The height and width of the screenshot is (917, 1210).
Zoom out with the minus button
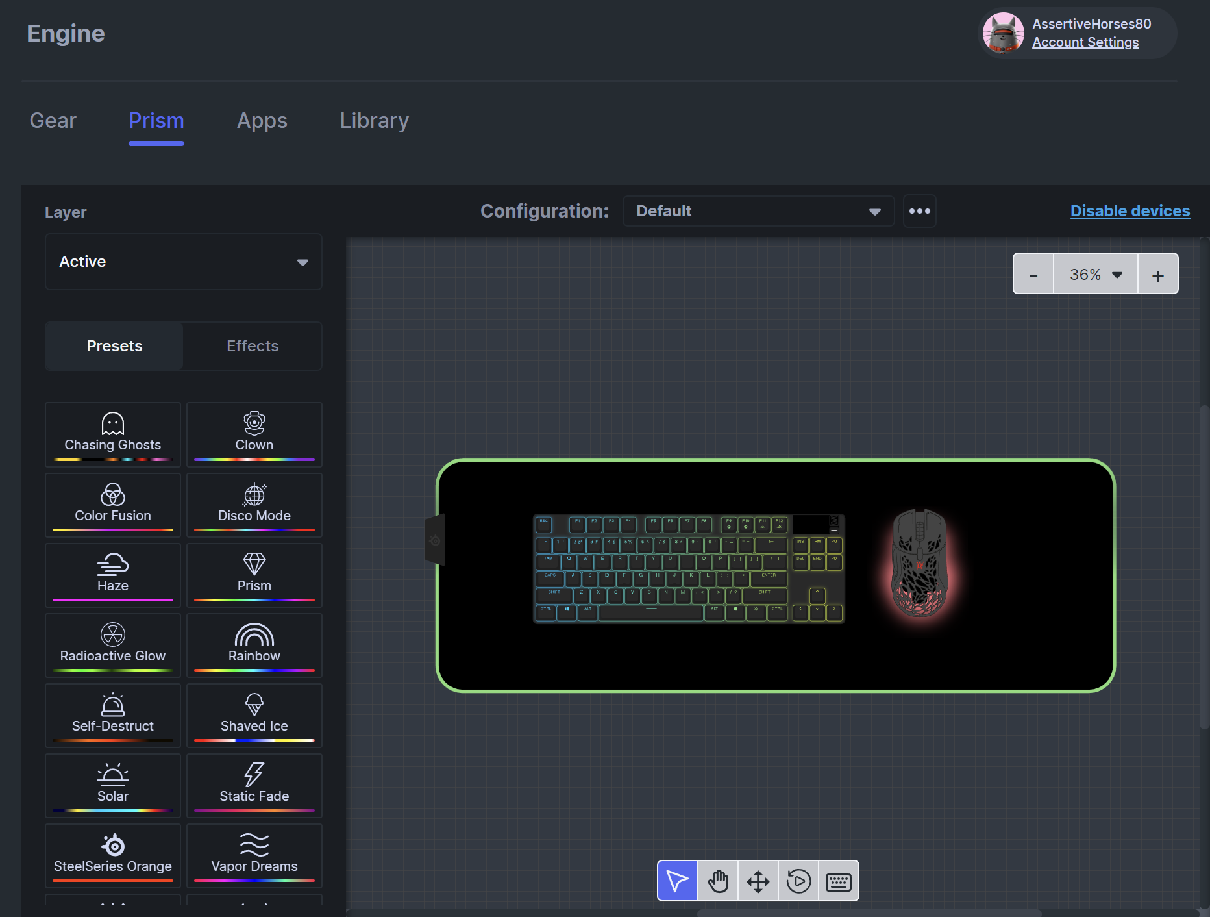pos(1033,274)
